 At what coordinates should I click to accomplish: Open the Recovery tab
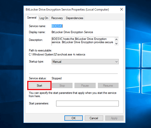(57, 18)
